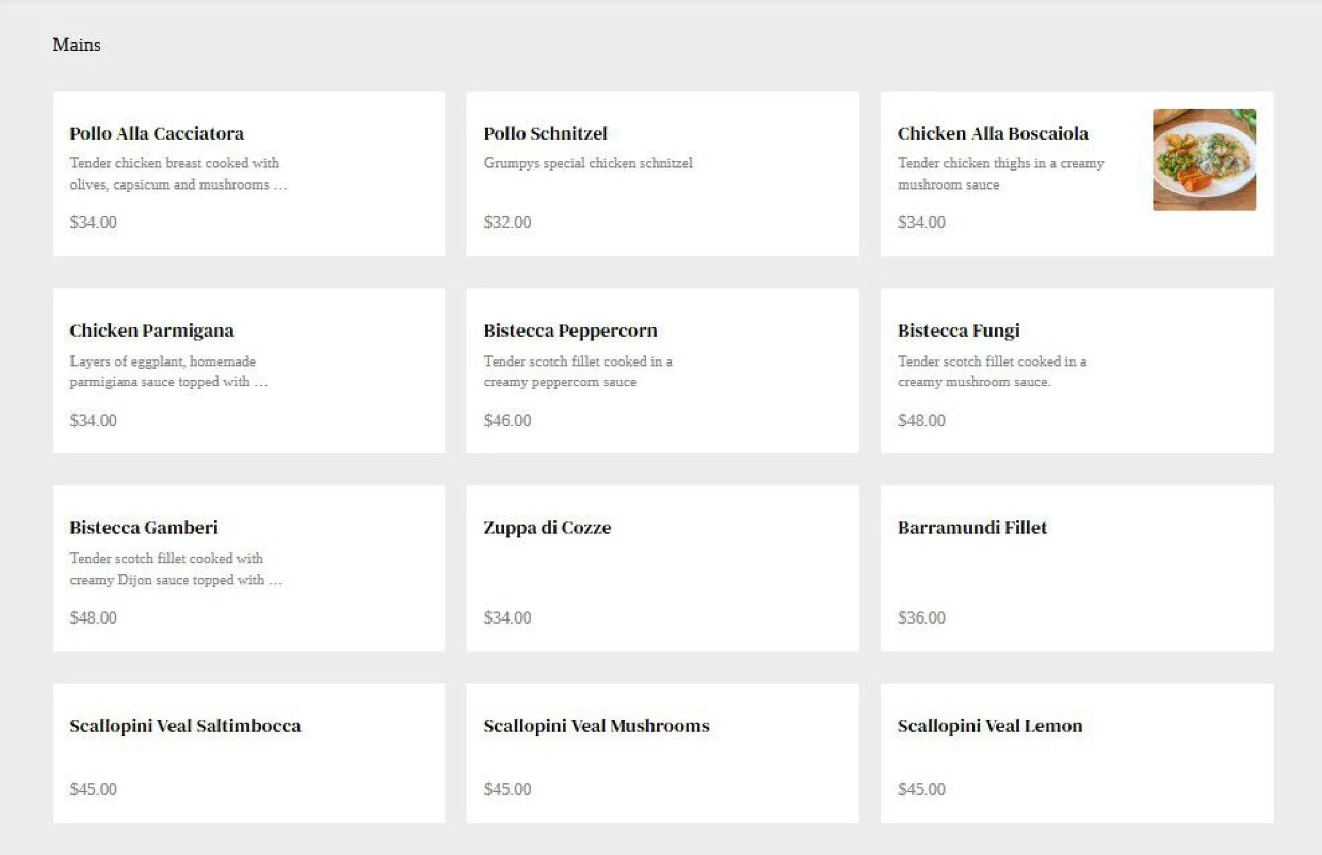Click the $48.00 price of Bistecca Gamberi
The width and height of the screenshot is (1322, 855).
click(x=93, y=617)
